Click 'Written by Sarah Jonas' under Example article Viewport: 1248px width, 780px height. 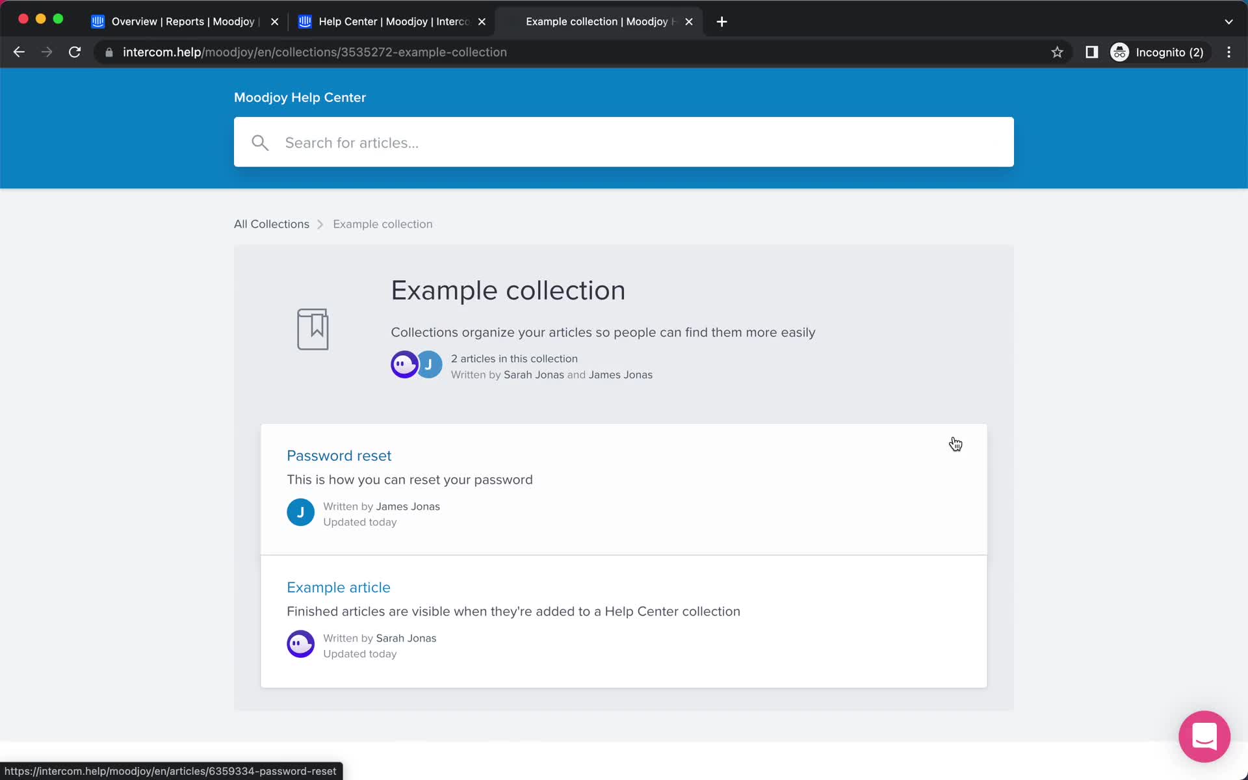[x=380, y=638]
